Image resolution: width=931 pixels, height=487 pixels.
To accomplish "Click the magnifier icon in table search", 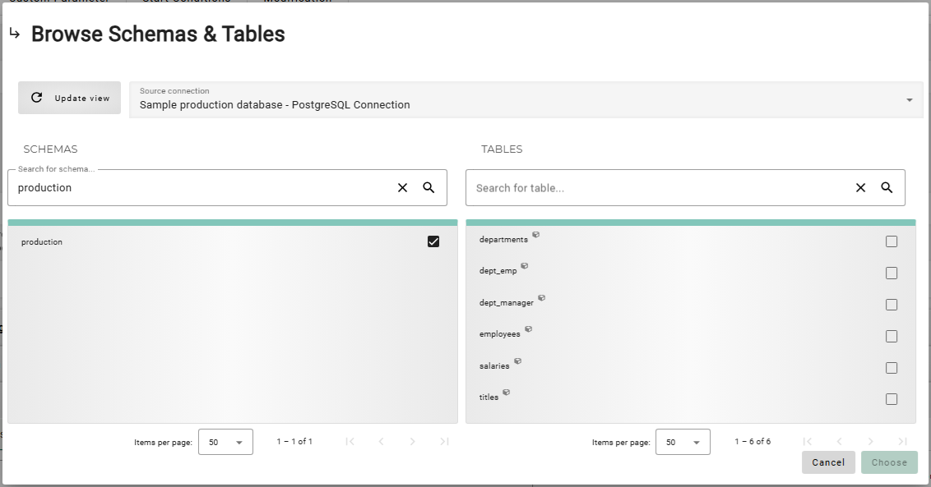I will (x=887, y=187).
